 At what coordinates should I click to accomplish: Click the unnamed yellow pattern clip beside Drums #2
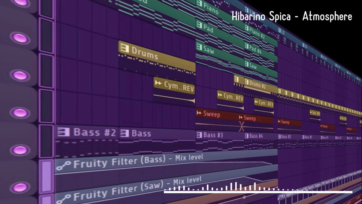coord(239,80)
